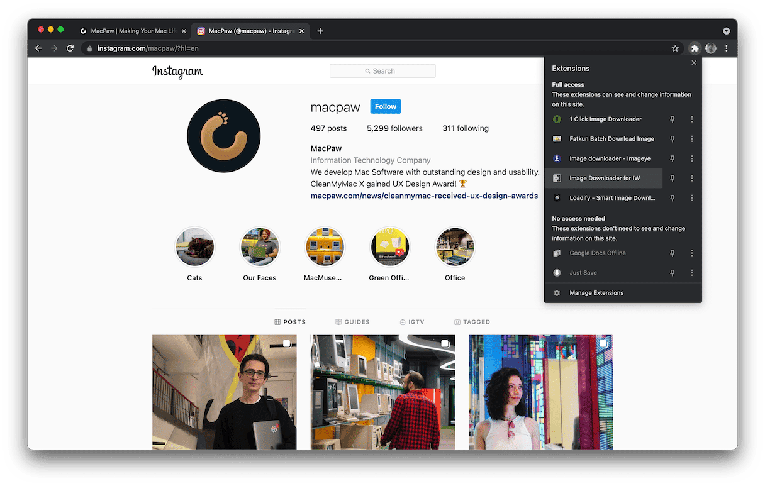Open more actions for Imageye downloader

pos(692,158)
